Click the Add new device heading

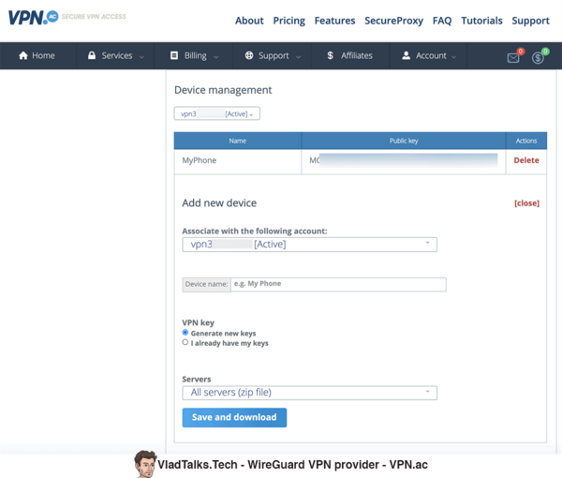pyautogui.click(x=219, y=203)
